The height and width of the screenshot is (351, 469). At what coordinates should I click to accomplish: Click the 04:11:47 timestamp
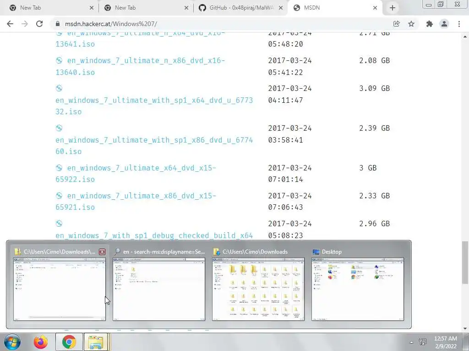click(286, 100)
